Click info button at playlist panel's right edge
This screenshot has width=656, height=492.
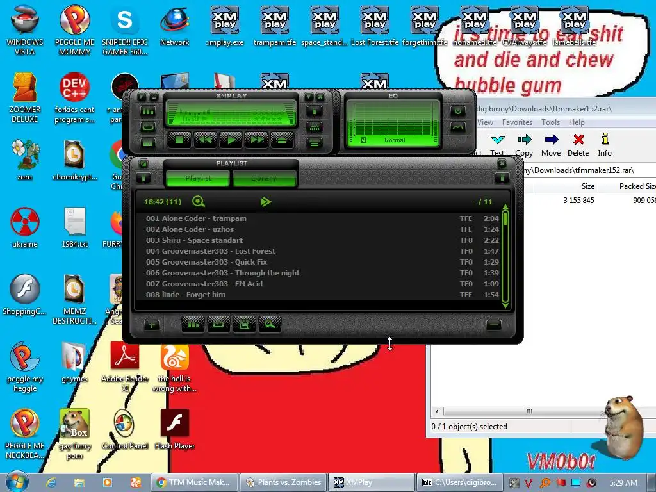tap(502, 178)
